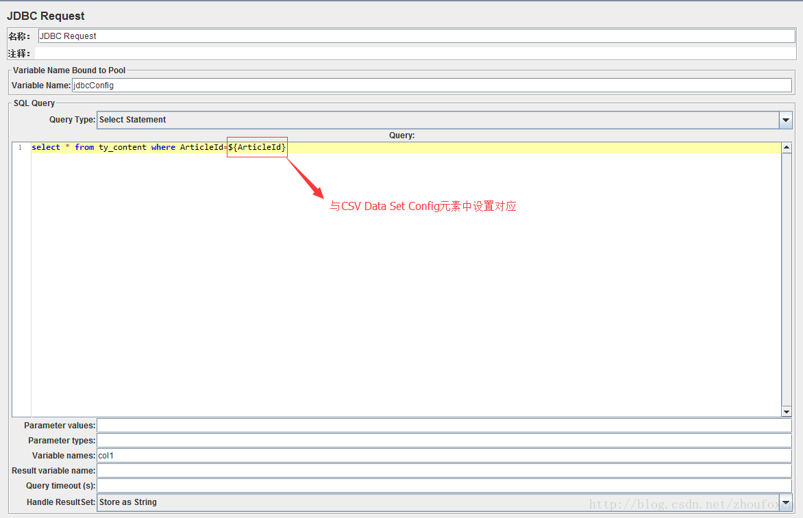Click the 注释 comments input field
The image size is (803, 518).
pos(415,53)
